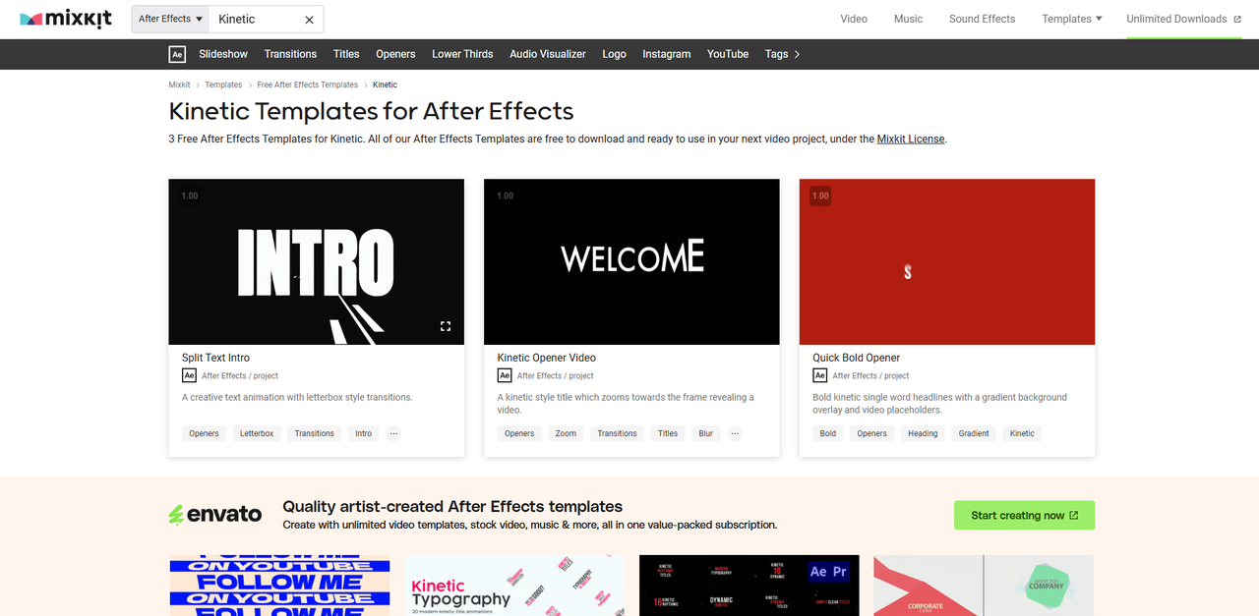1259x616 pixels.
Task: Open Follow Me On YouTube template thumbnail
Action: (279, 586)
